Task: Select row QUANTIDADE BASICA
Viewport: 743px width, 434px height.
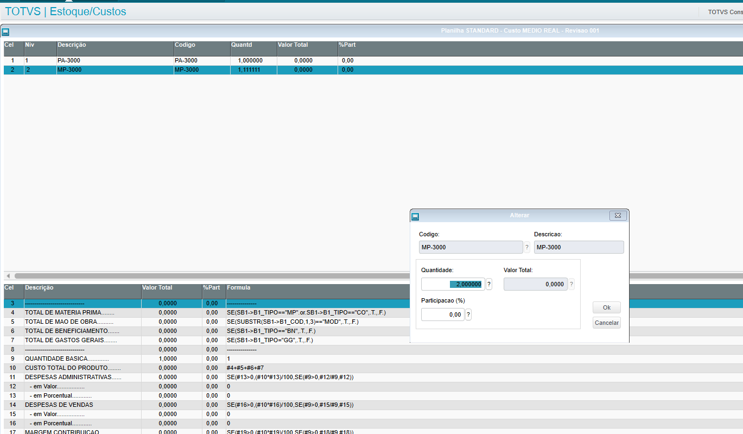Action: pos(67,359)
